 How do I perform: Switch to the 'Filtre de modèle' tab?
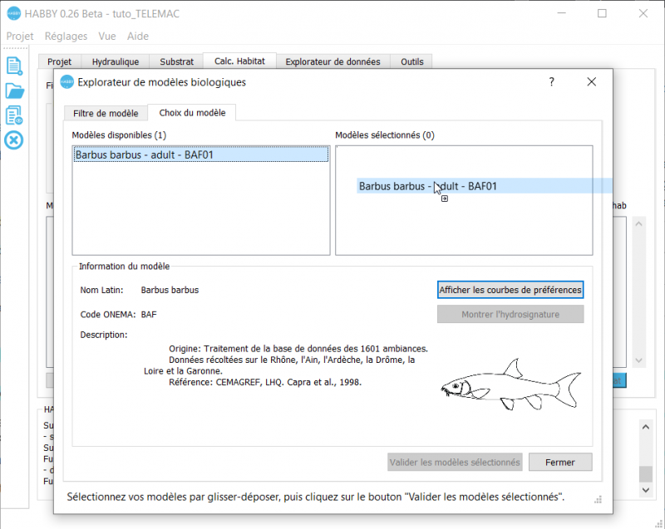[106, 112]
